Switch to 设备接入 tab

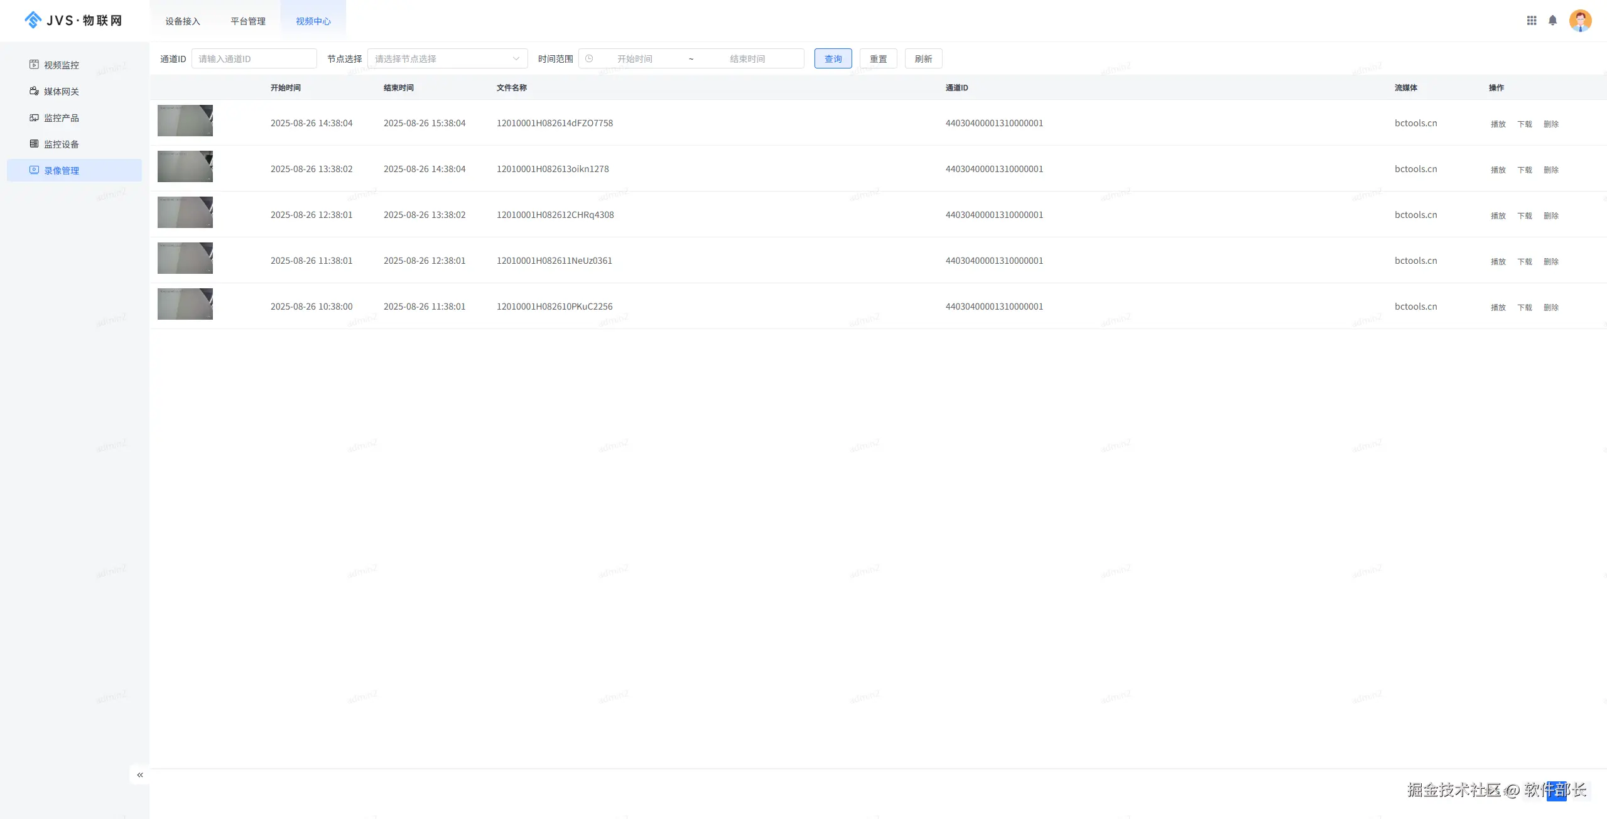183,21
